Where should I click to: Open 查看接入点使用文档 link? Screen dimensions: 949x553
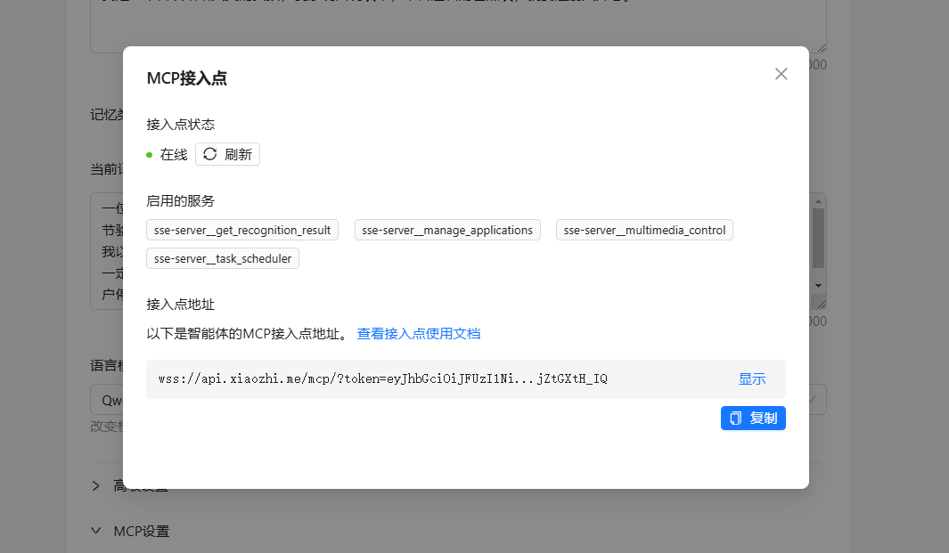pos(419,334)
